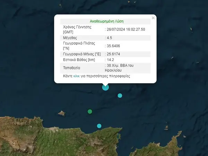Select the small cyan marker right of epicenter
Screen dimensions: 208x156
pos(120,95)
